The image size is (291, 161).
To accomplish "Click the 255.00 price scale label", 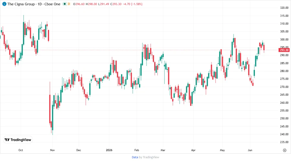I will point(284,111).
